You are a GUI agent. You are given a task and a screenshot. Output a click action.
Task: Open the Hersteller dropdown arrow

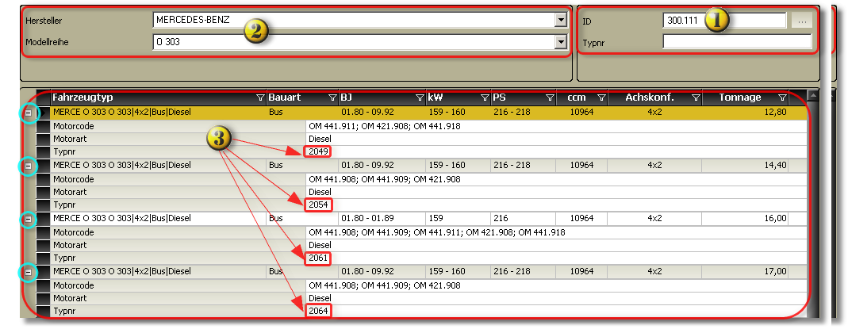coord(561,21)
